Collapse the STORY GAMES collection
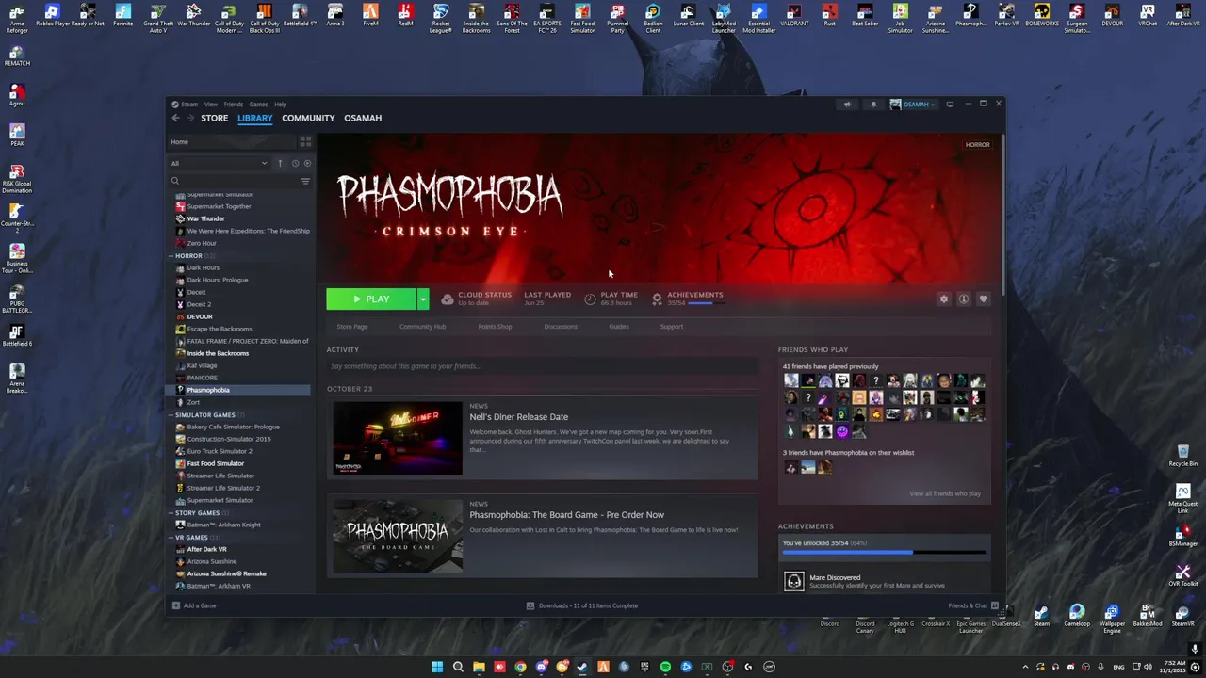Image resolution: width=1206 pixels, height=678 pixels. 172,513
